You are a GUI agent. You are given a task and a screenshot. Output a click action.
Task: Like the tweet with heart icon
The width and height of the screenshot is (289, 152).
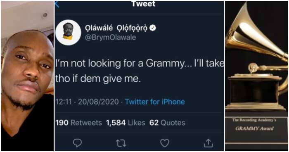pyautogui.click(x=165, y=143)
